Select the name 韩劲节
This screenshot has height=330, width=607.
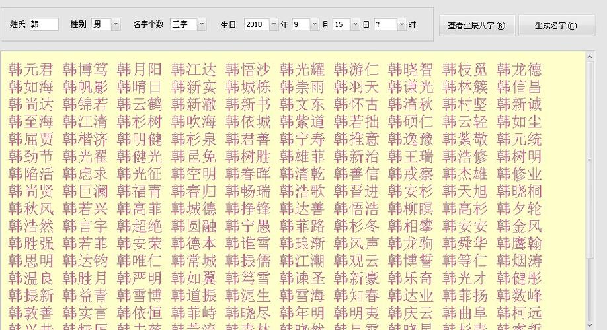30,156
